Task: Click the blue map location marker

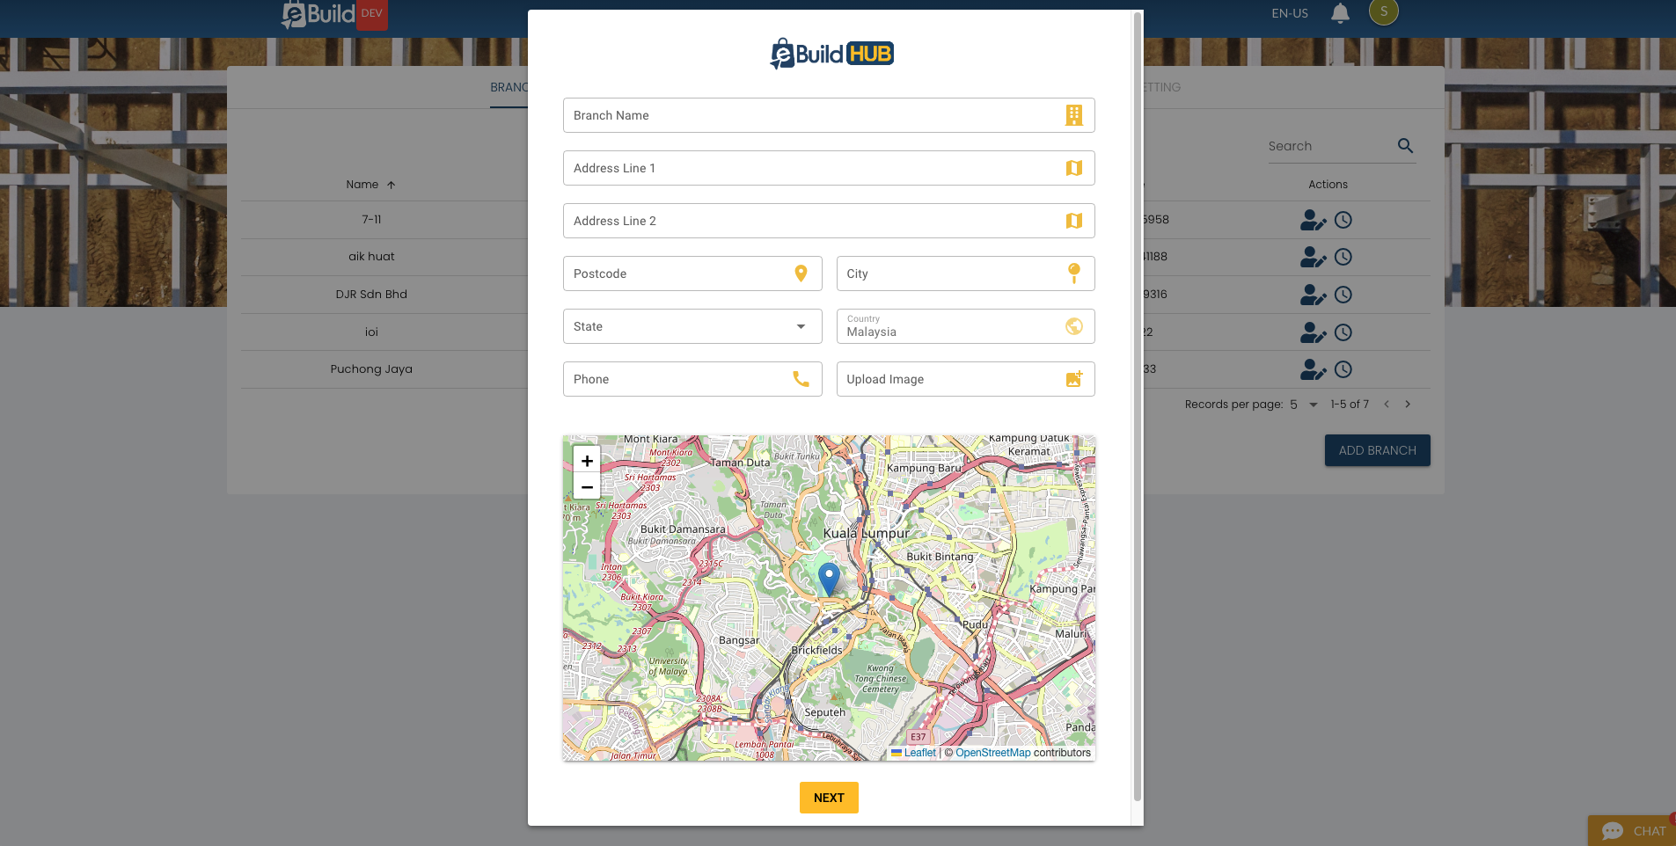Action: [829, 579]
